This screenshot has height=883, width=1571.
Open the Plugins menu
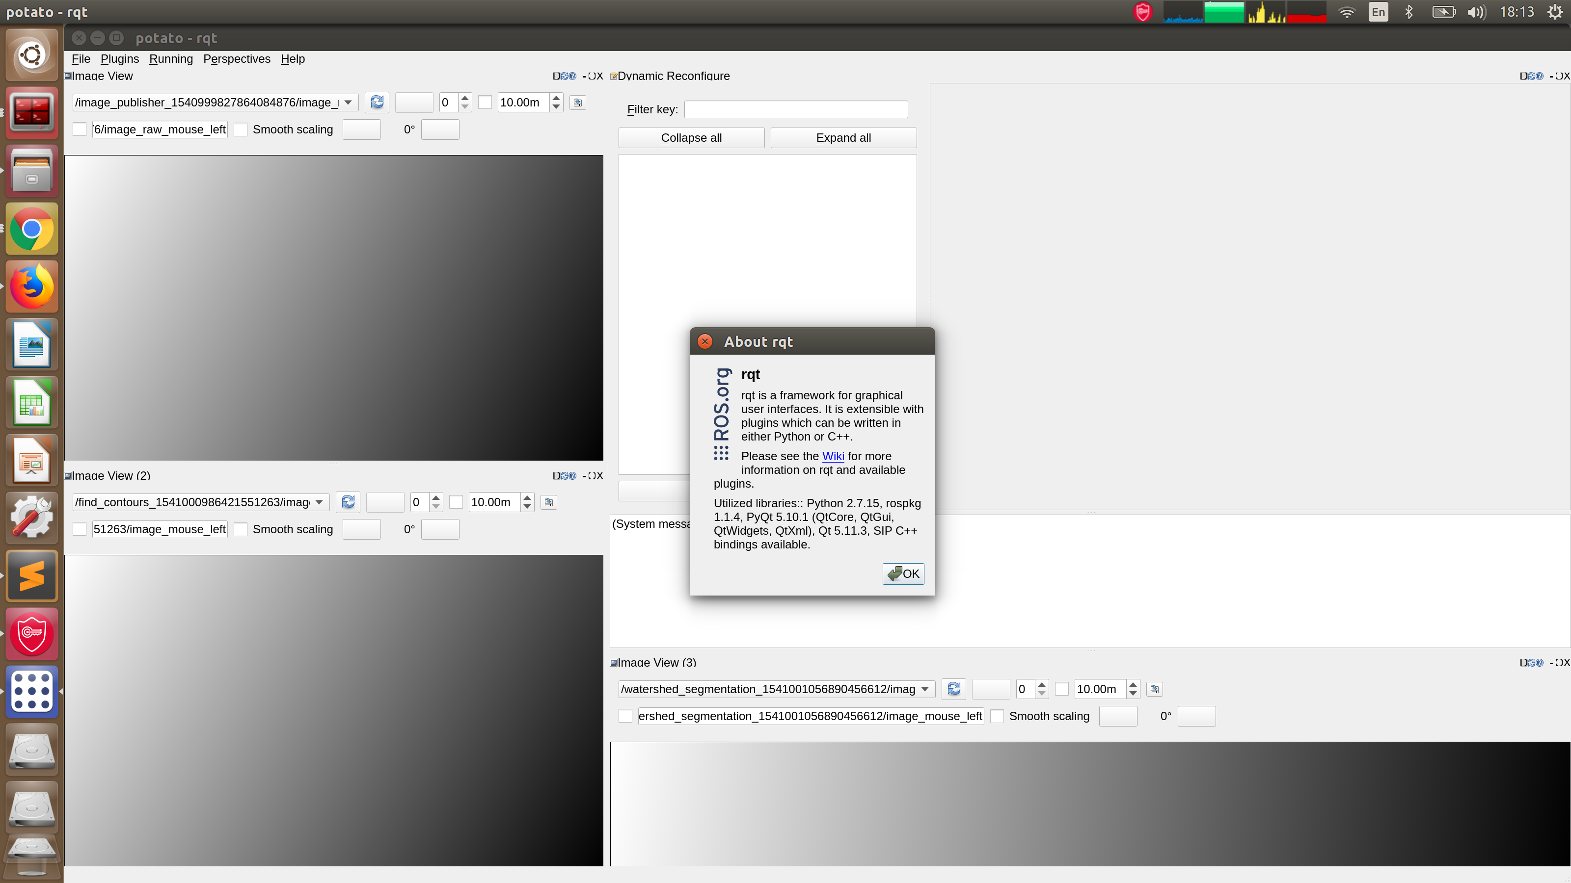coord(119,58)
